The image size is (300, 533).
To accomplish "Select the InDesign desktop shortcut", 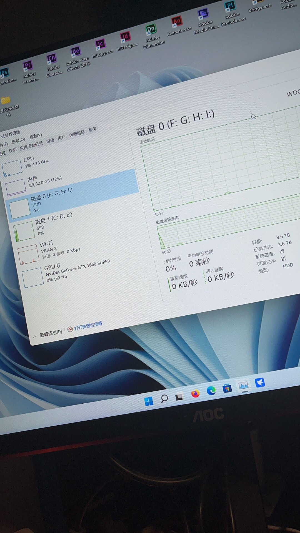I will [126, 41].
